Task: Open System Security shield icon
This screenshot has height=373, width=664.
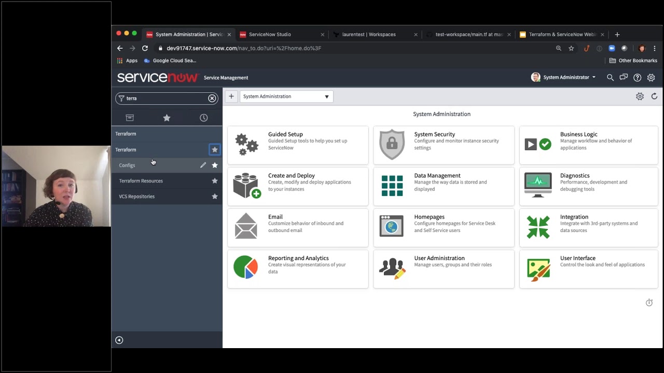Action: pos(392,145)
